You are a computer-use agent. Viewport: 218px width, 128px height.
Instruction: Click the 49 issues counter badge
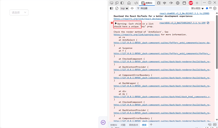pyautogui.click(x=209, y=8)
